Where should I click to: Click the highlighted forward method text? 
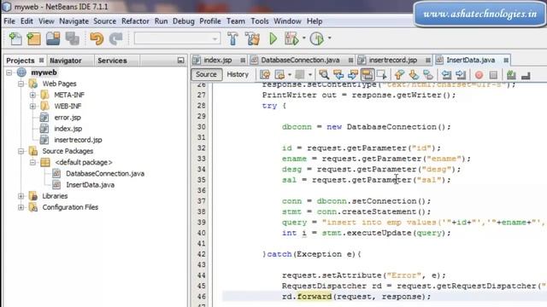pyautogui.click(x=315, y=297)
